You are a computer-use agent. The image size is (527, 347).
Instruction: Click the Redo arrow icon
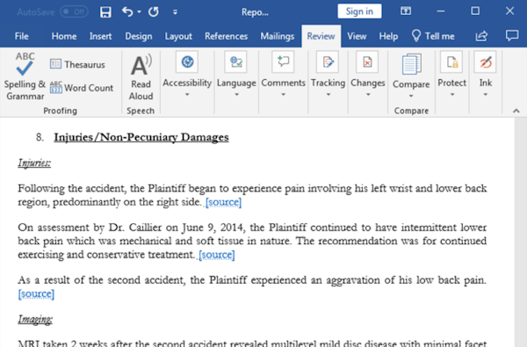point(154,12)
